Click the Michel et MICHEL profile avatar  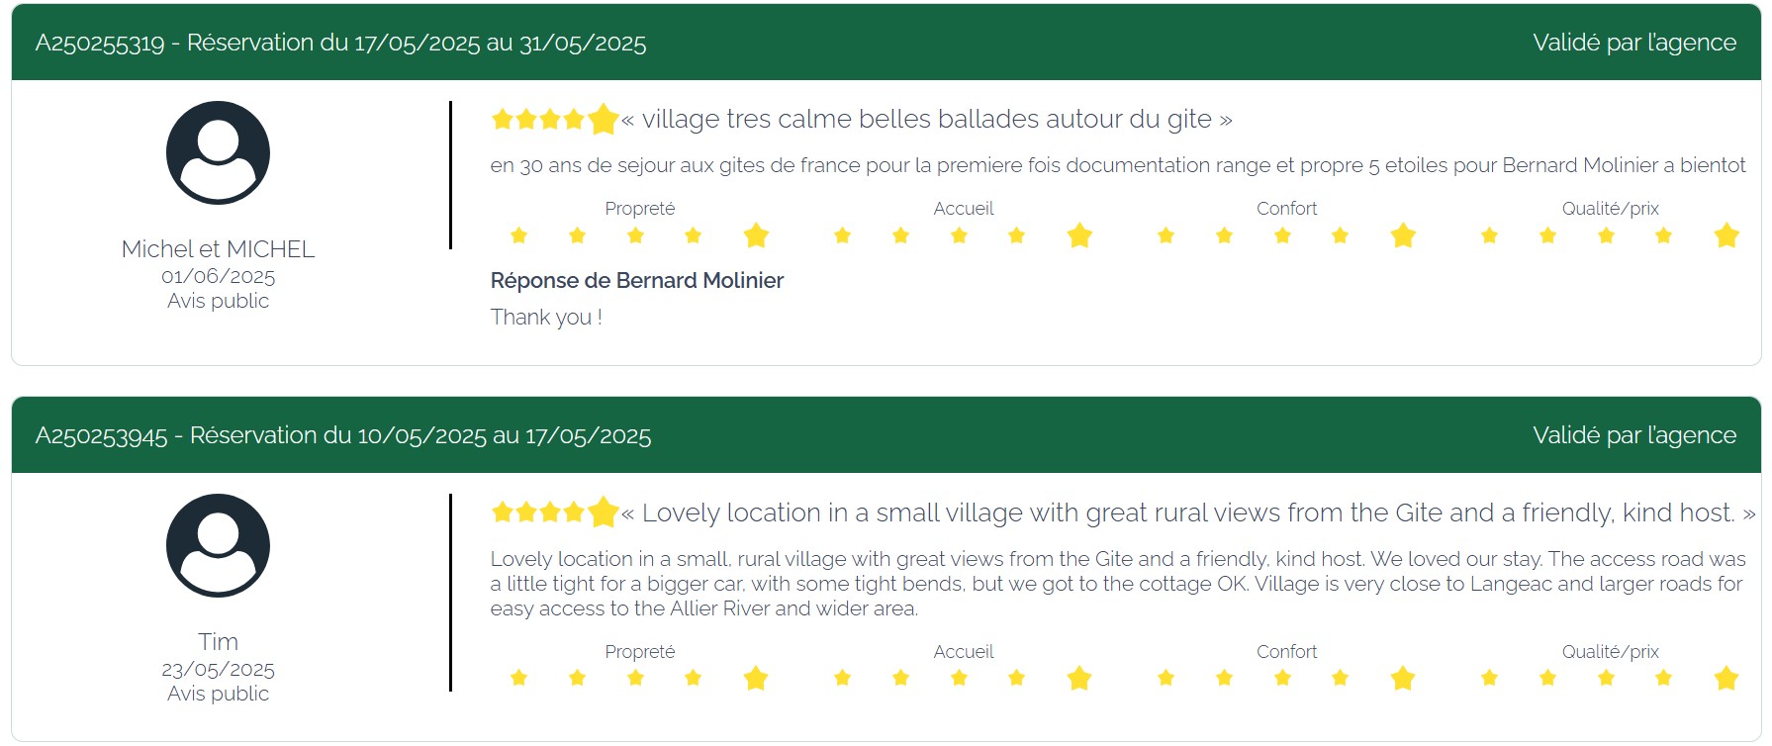218,153
